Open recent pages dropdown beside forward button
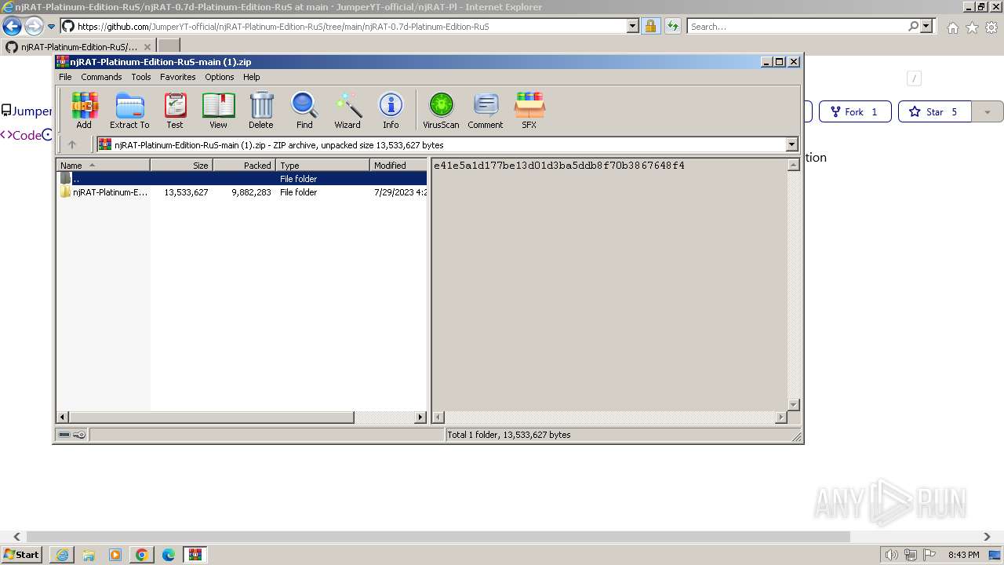This screenshot has width=1004, height=565. click(51, 26)
